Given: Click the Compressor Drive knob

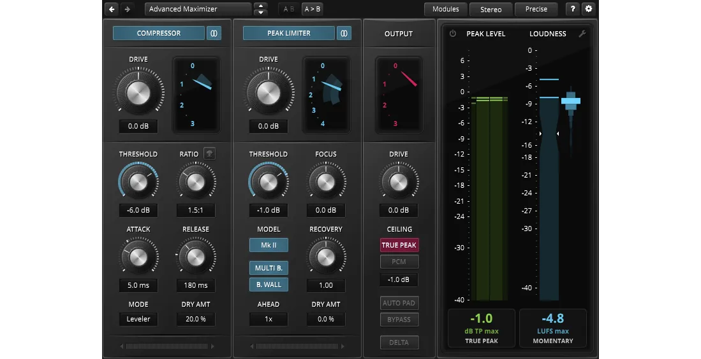Looking at the screenshot, I should click(138, 93).
